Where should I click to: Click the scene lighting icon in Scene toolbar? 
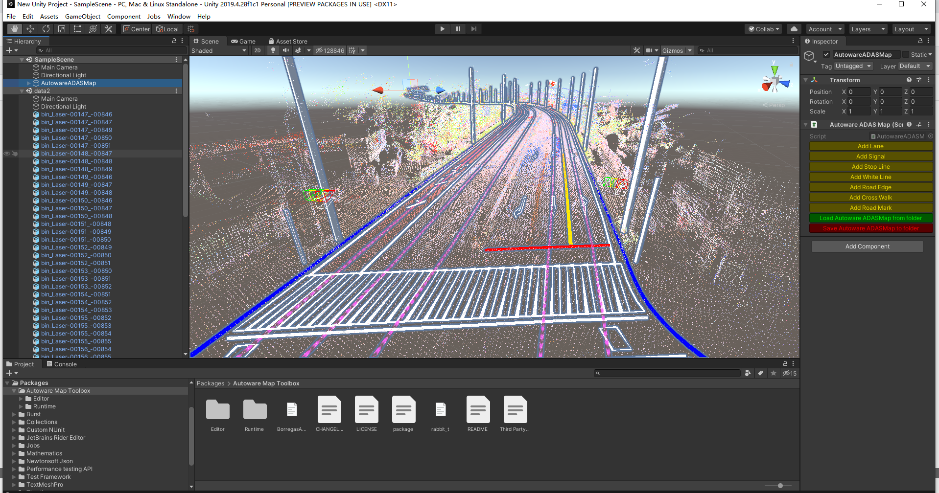click(x=273, y=50)
